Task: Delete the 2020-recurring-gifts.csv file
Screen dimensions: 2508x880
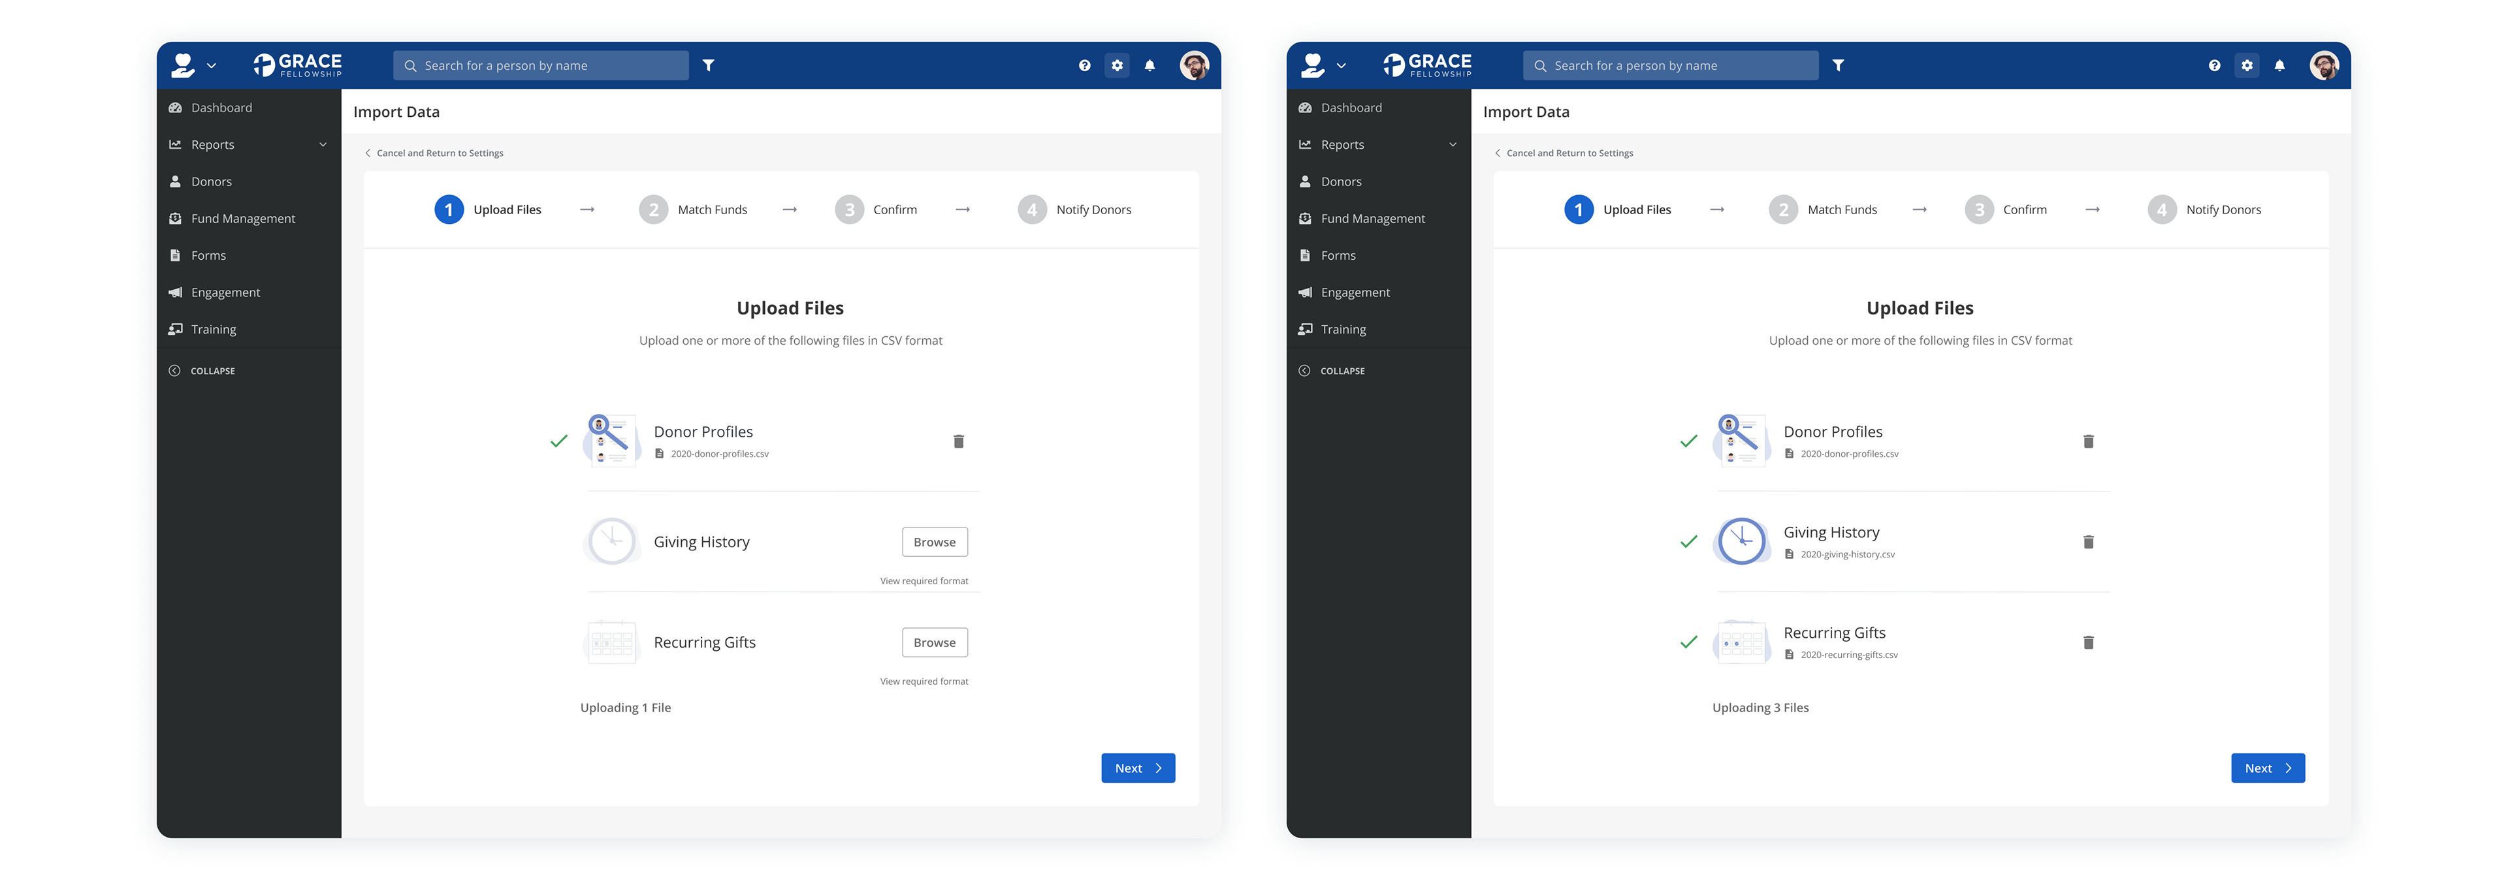Action: [x=2087, y=642]
